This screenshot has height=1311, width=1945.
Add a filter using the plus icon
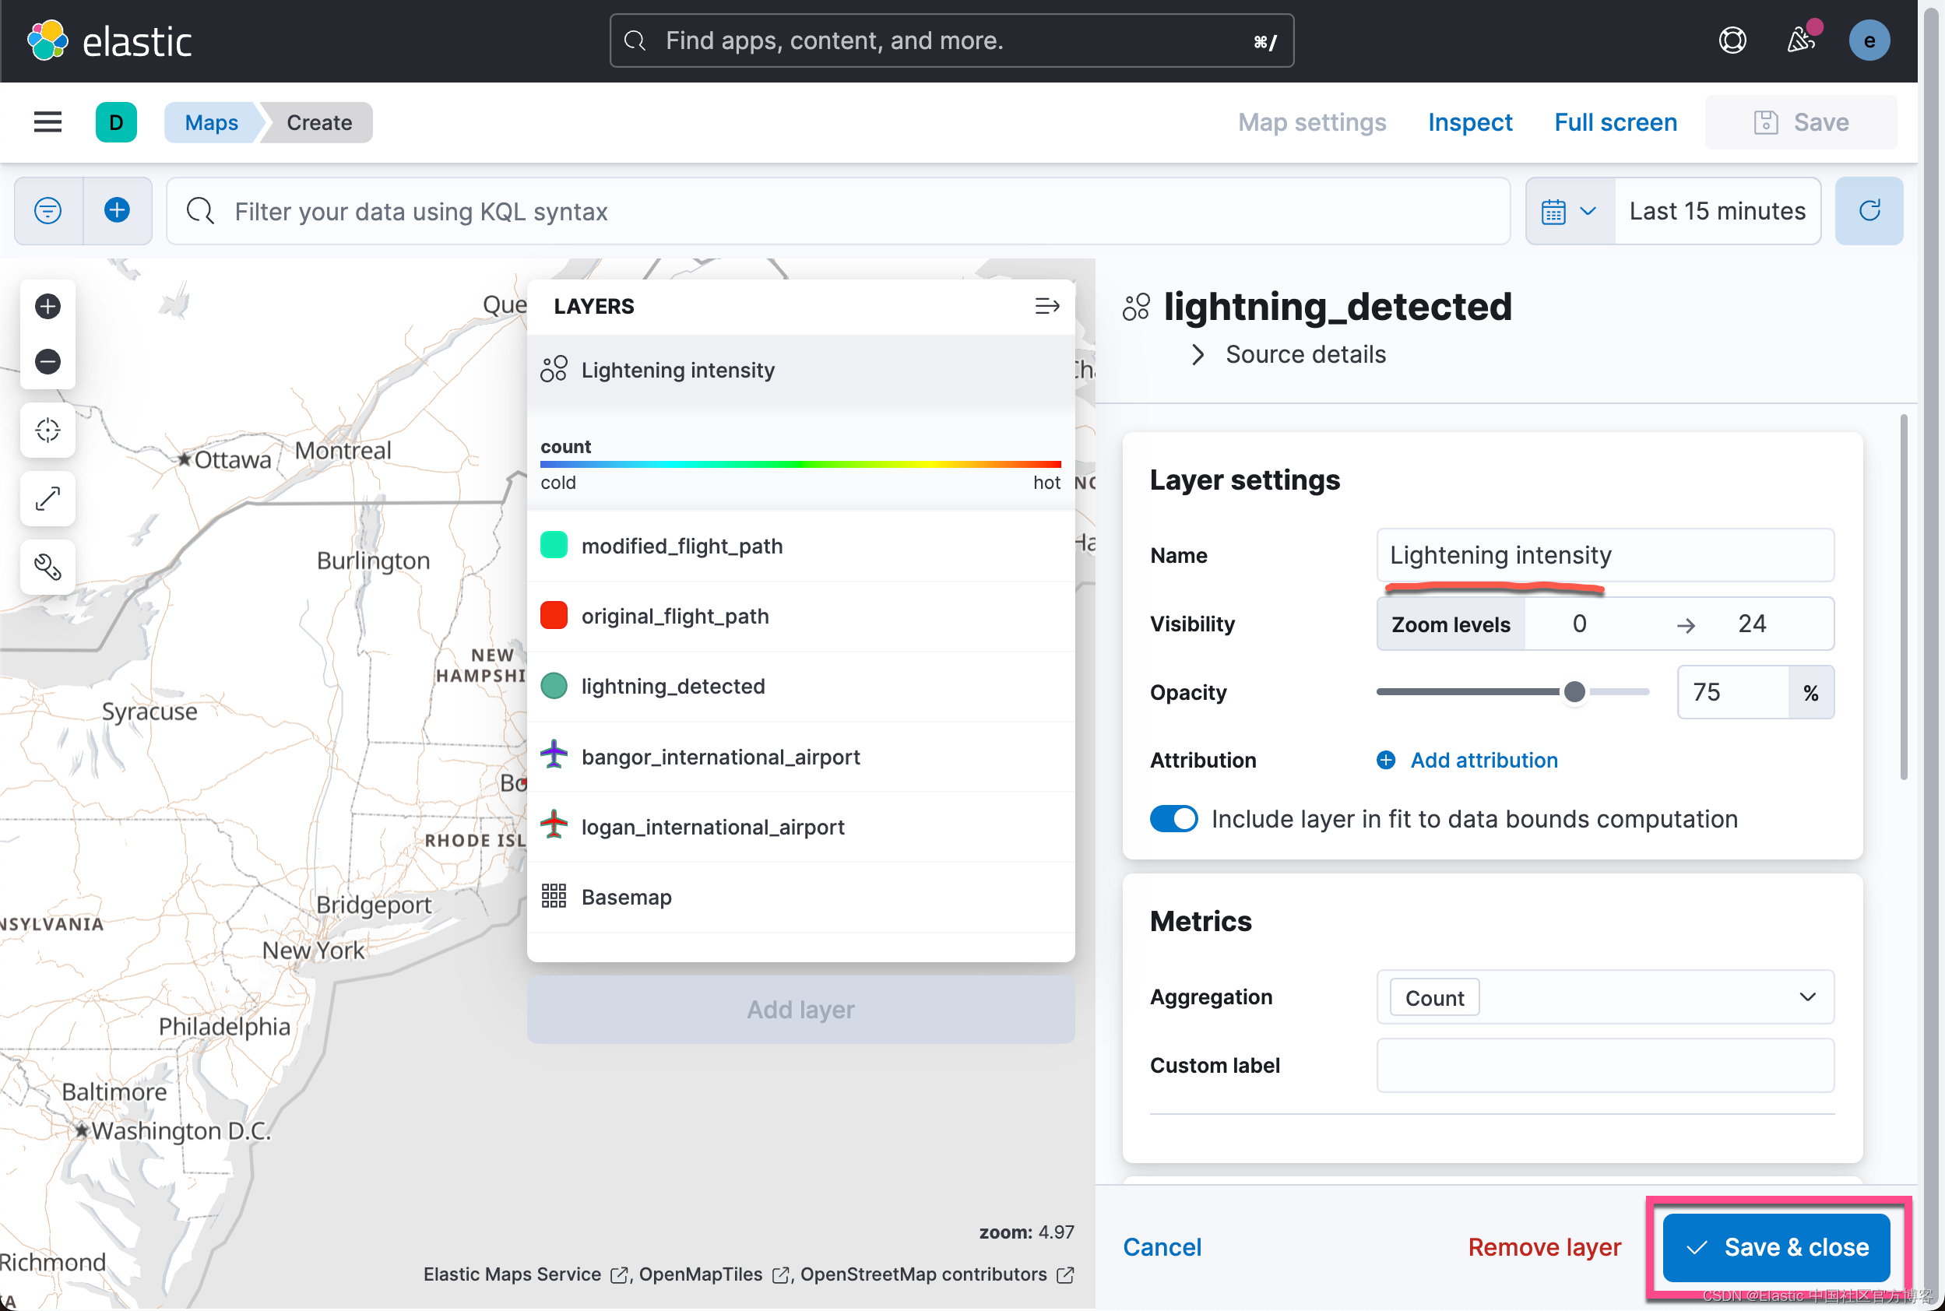click(117, 211)
